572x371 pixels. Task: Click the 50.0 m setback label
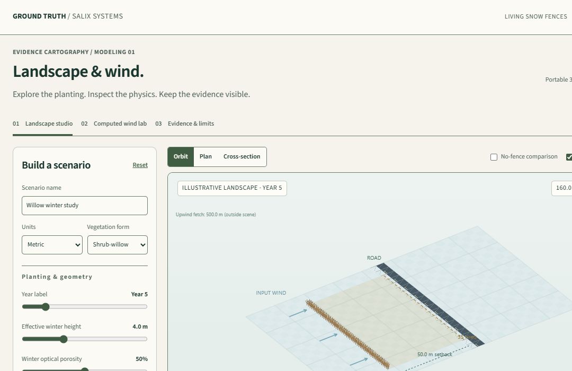pos(434,355)
